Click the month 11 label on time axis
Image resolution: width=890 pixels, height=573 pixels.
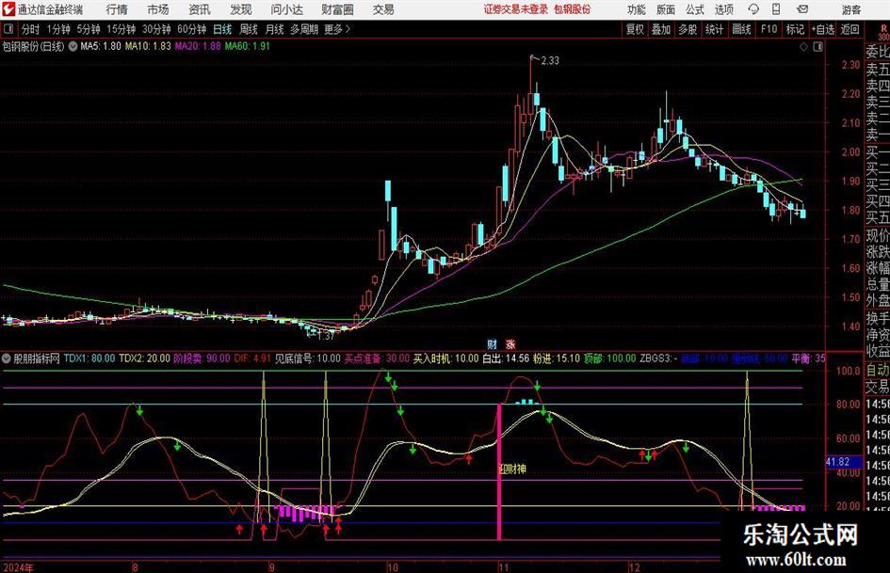click(504, 567)
